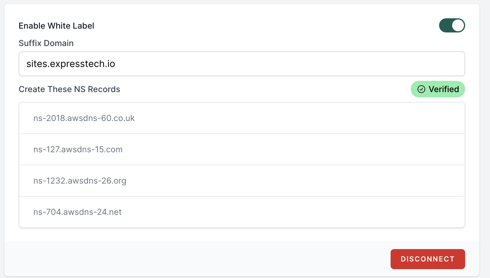Toggle off the Enable White Label switch
This screenshot has height=278, width=490.
pyautogui.click(x=452, y=25)
